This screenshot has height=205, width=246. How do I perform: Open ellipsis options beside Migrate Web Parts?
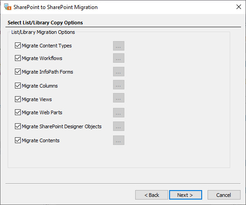[x=118, y=112]
